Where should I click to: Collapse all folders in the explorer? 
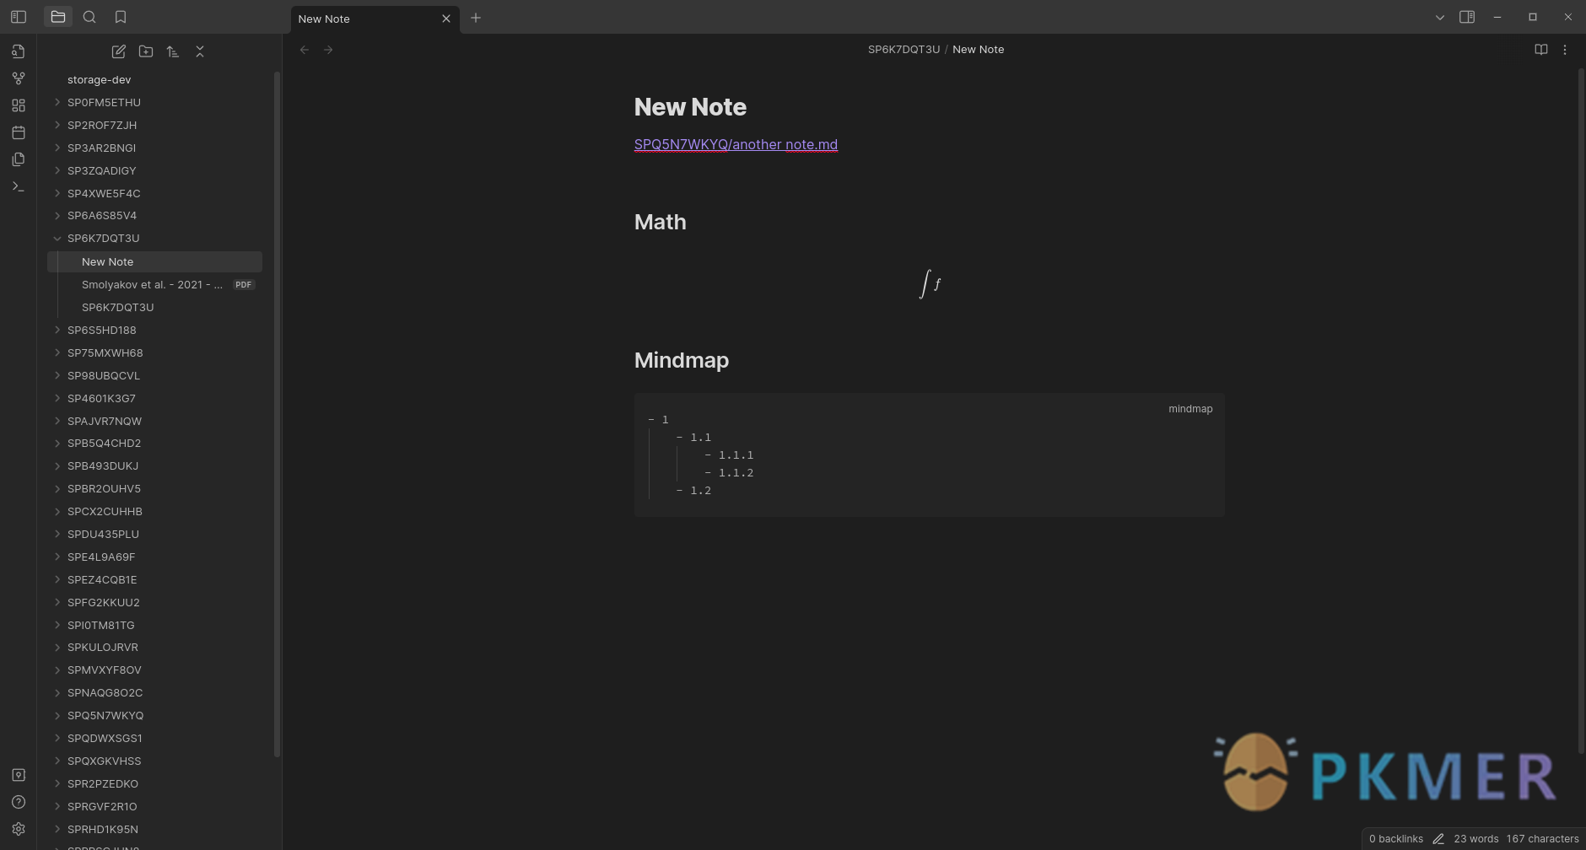(200, 51)
